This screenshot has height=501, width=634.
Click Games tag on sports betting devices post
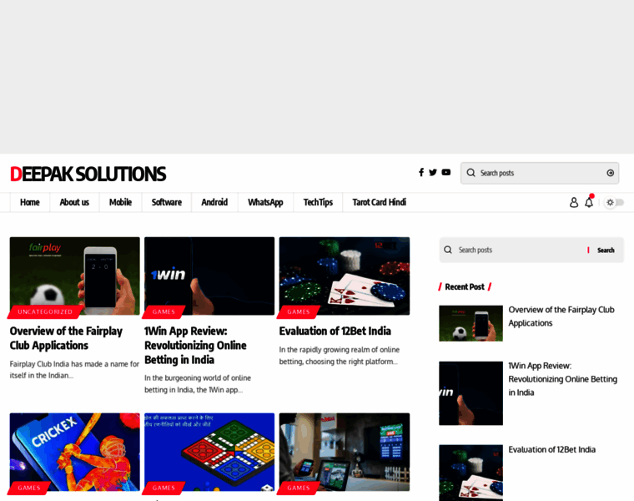(x=299, y=488)
